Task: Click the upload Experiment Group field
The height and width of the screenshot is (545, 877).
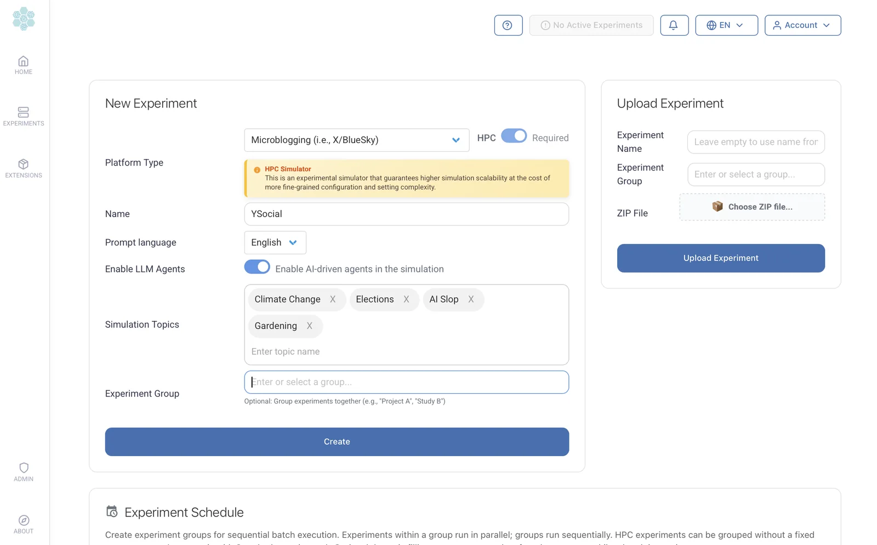Action: [x=756, y=174]
